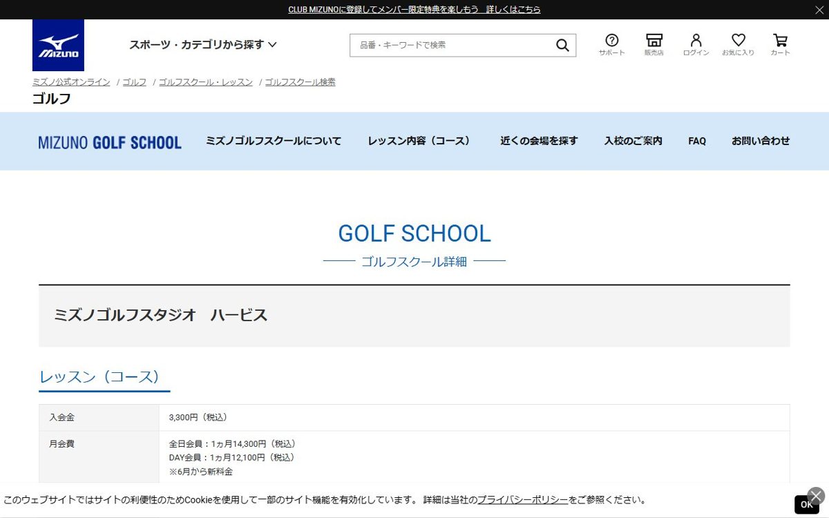829x518 pixels.
Task: Click the GOLF SCHOOL page heading
Action: coord(414,233)
